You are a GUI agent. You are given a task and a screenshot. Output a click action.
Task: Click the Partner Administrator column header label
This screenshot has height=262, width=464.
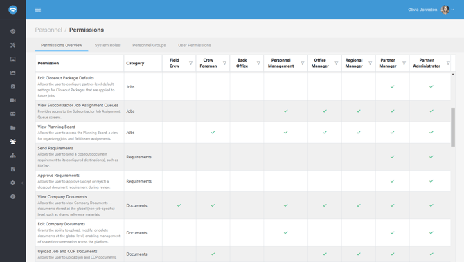[427, 63]
